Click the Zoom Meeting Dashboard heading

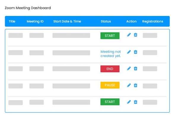(28, 8)
